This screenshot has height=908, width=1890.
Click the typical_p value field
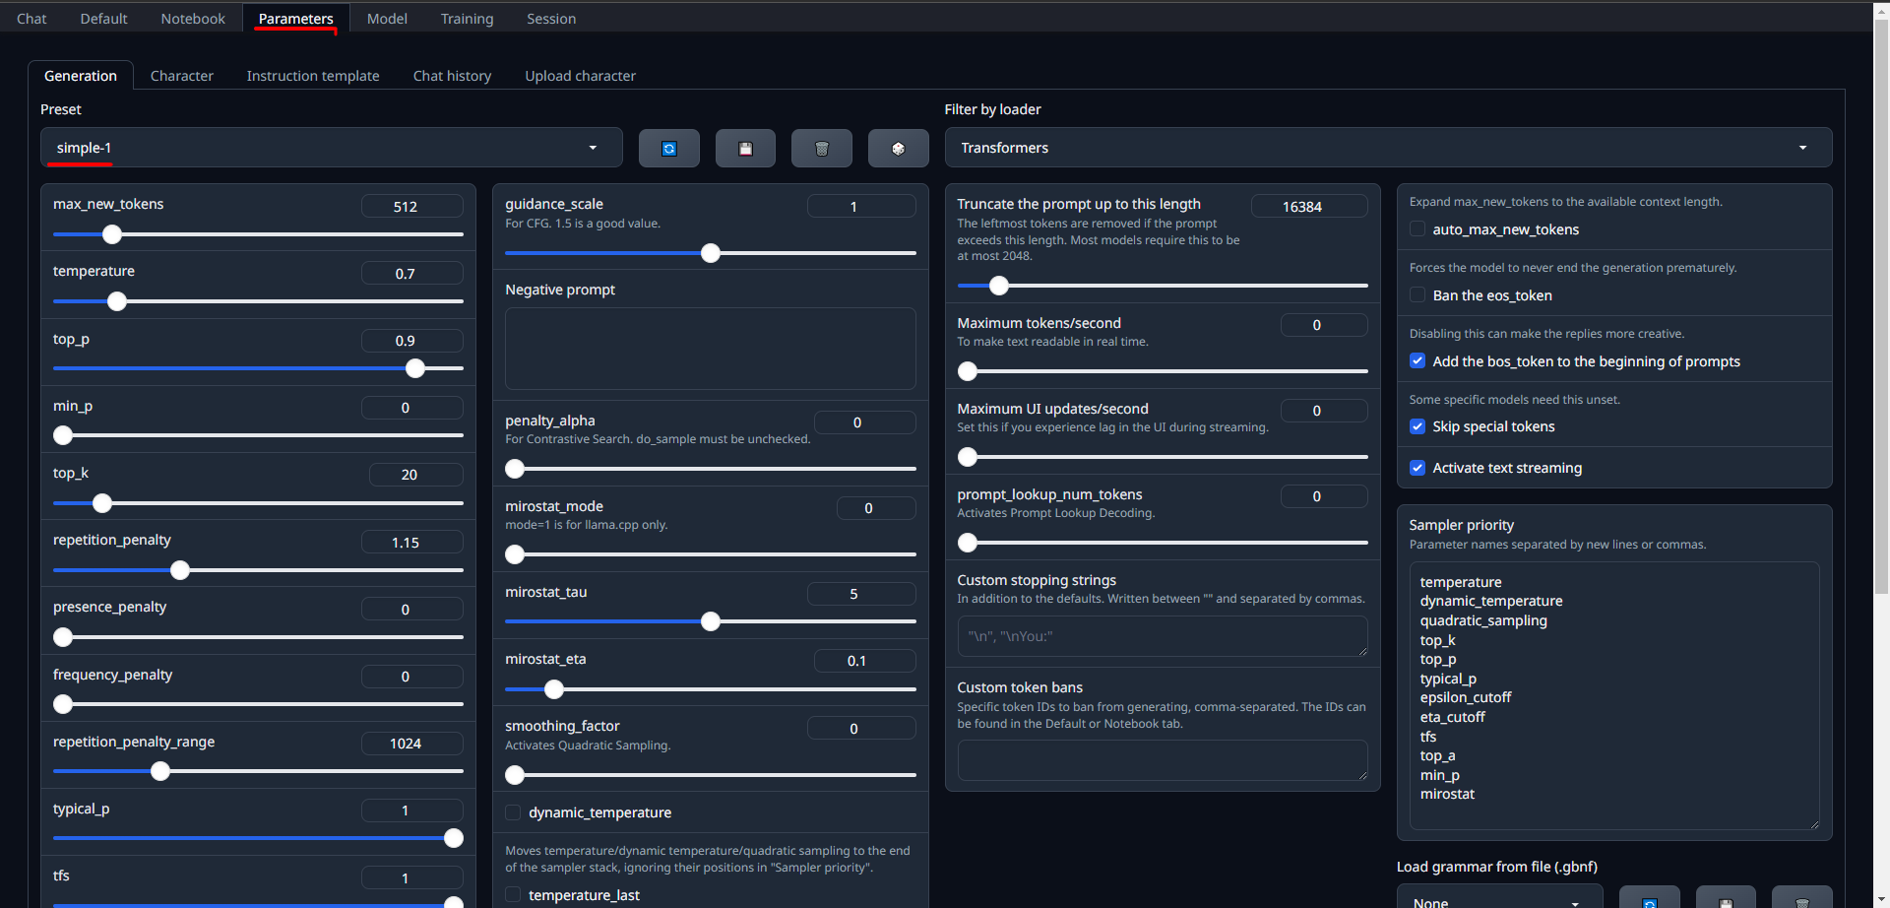[x=411, y=810]
